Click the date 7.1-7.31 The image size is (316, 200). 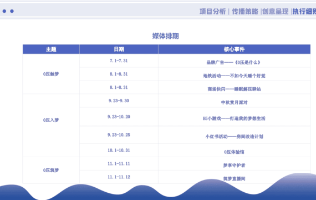[x=119, y=61]
